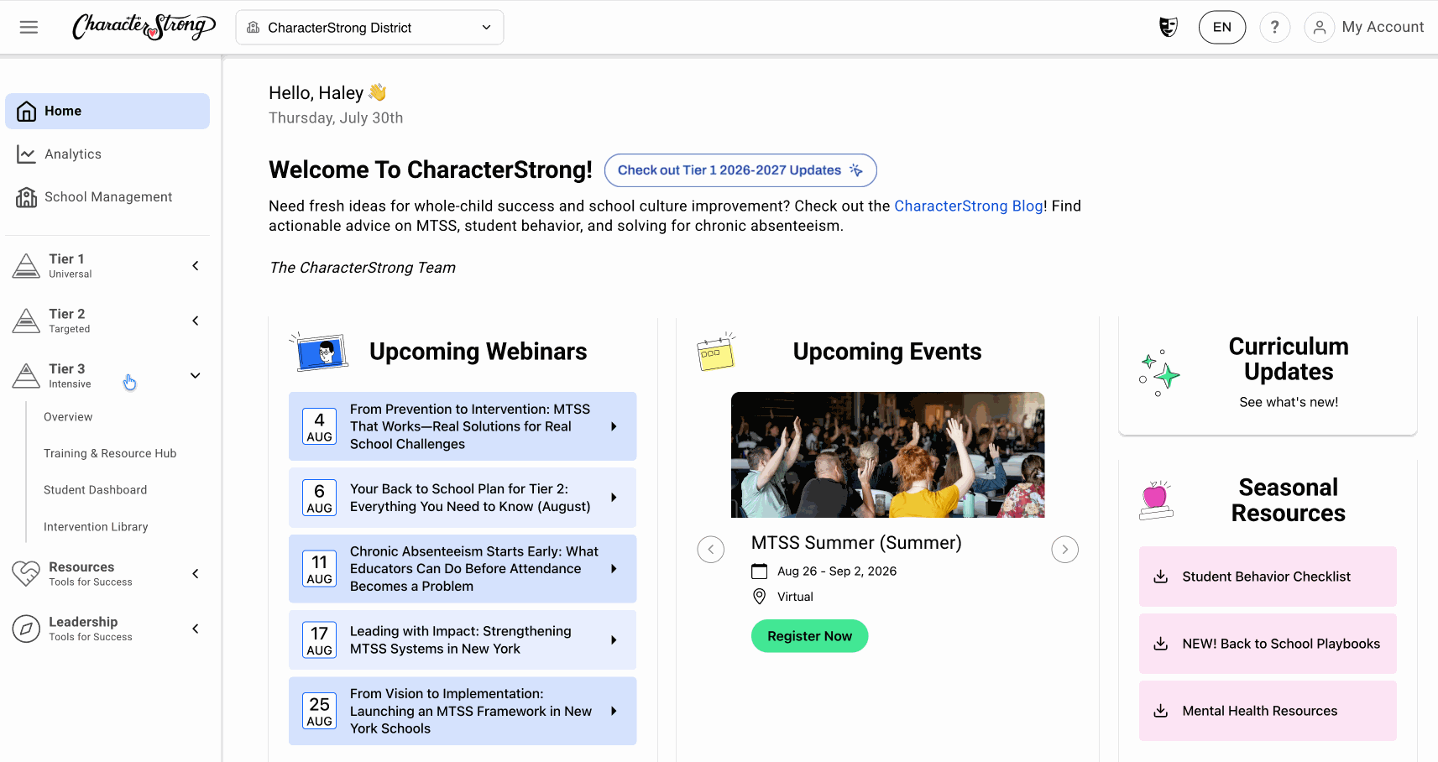Viewport: 1438px width, 762px height.
Task: Expand Leadership Tools for Success chevron
Action: [196, 629]
